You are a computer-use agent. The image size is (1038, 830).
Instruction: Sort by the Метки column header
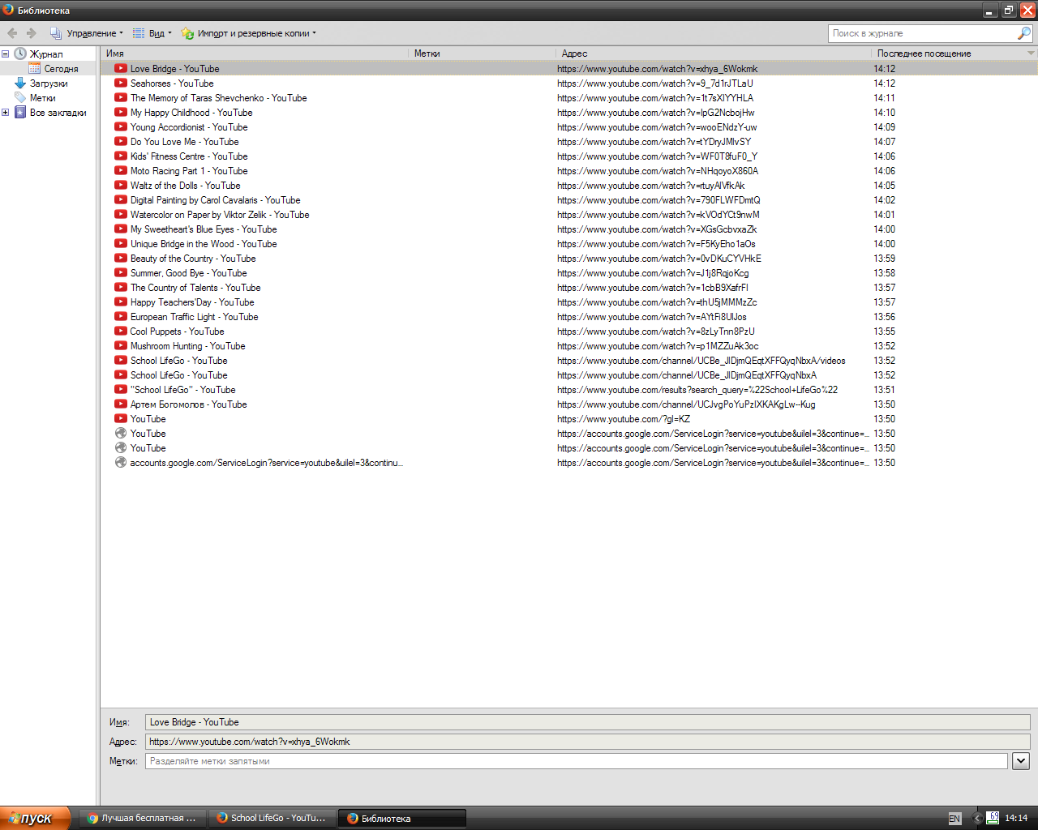(483, 53)
